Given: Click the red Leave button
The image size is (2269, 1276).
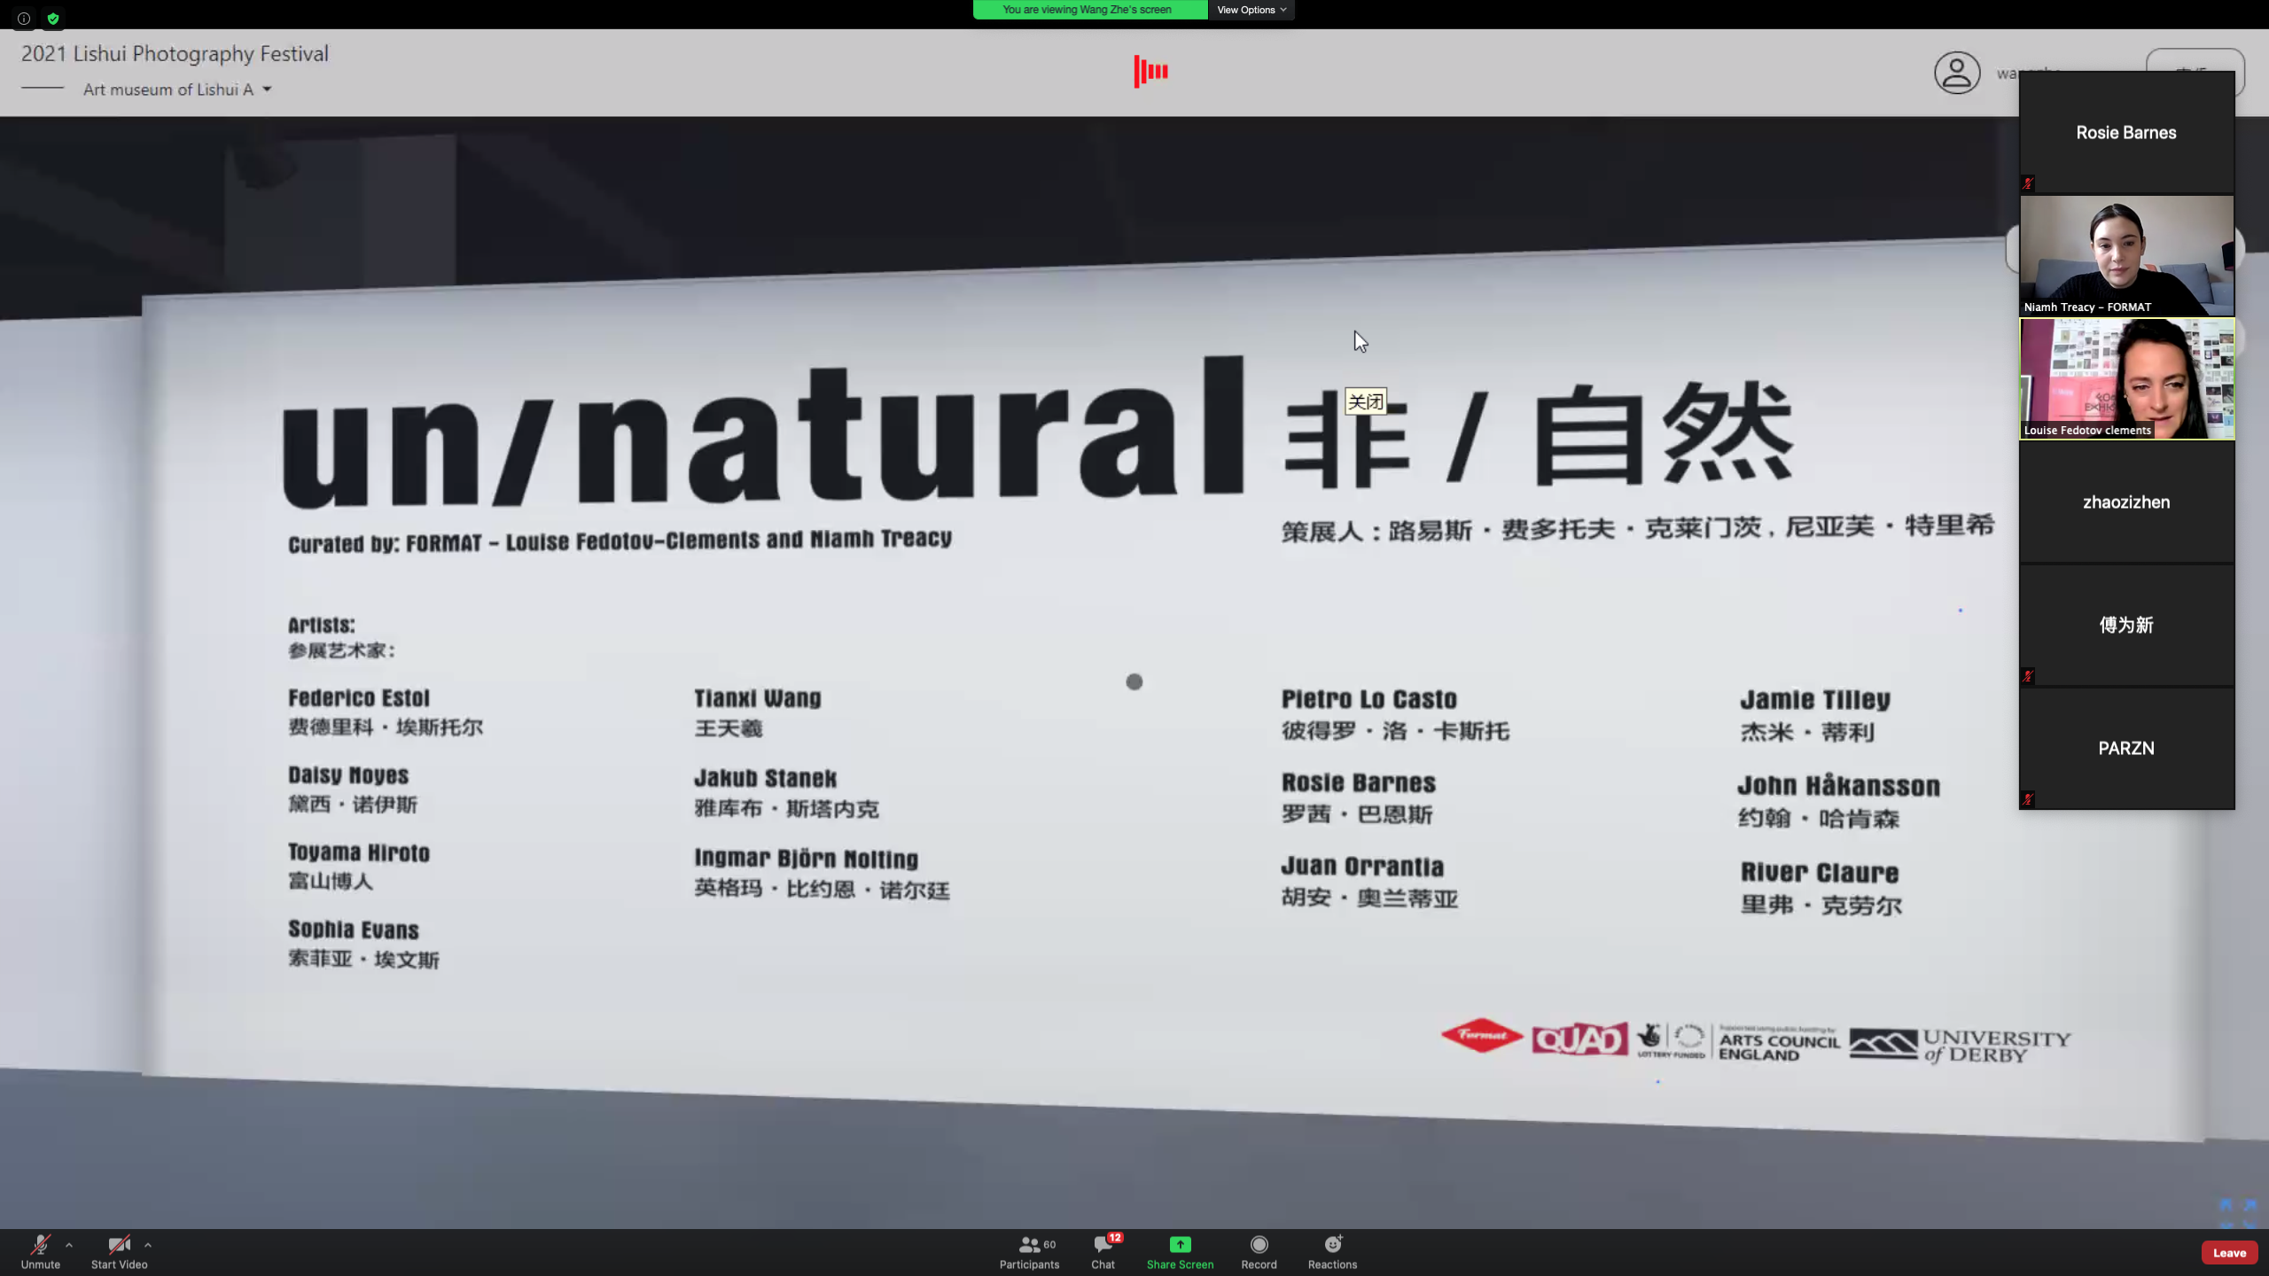Looking at the screenshot, I should pyautogui.click(x=2228, y=1252).
